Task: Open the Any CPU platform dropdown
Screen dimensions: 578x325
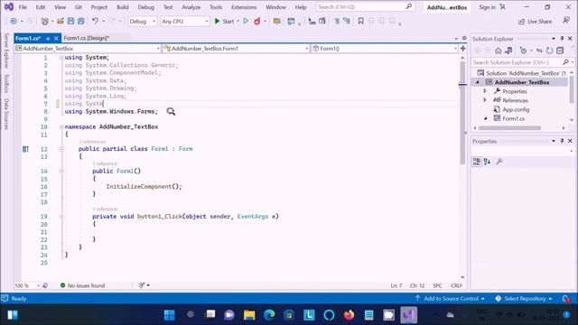Action: [184, 22]
